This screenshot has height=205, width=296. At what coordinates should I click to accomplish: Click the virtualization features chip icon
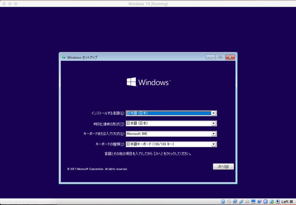tap(266, 201)
